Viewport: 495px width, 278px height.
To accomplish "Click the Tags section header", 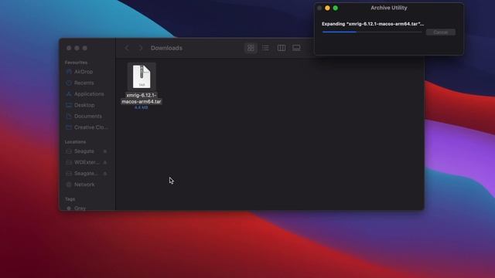I will 70,199.
